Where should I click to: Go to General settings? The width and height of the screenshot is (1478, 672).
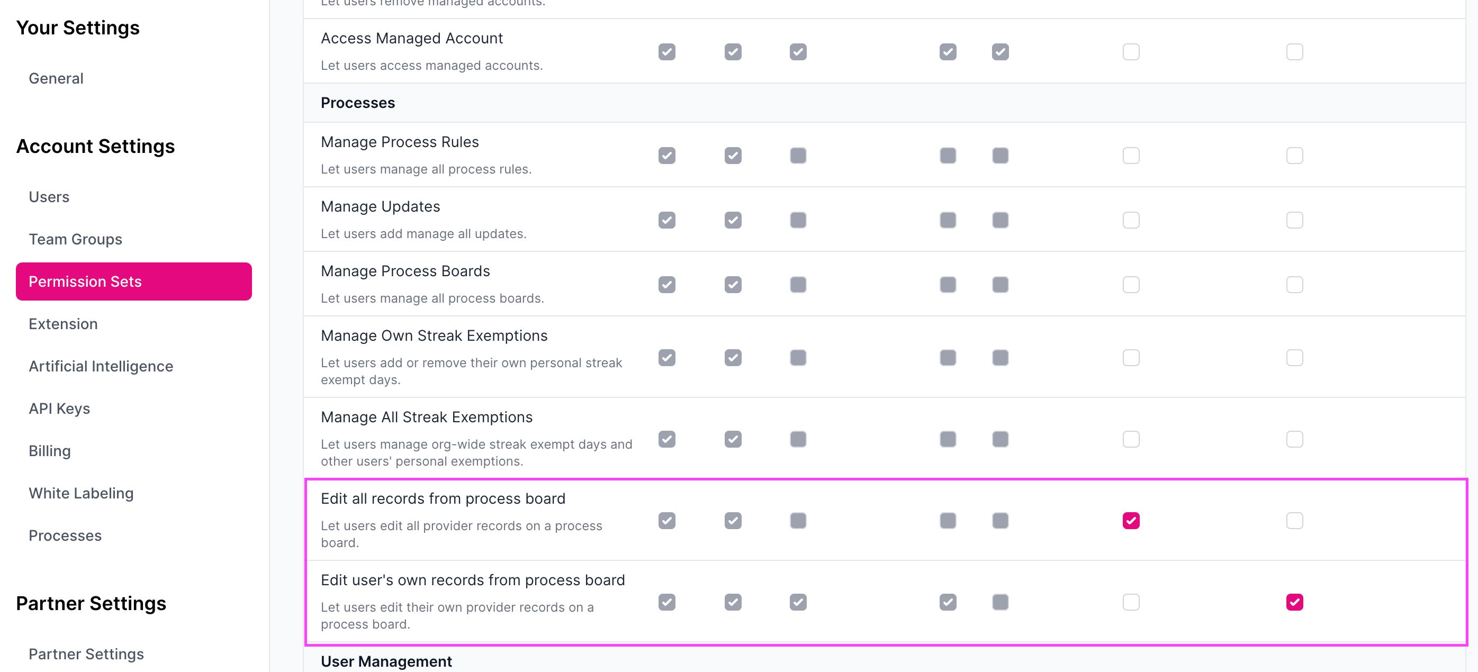tap(56, 78)
